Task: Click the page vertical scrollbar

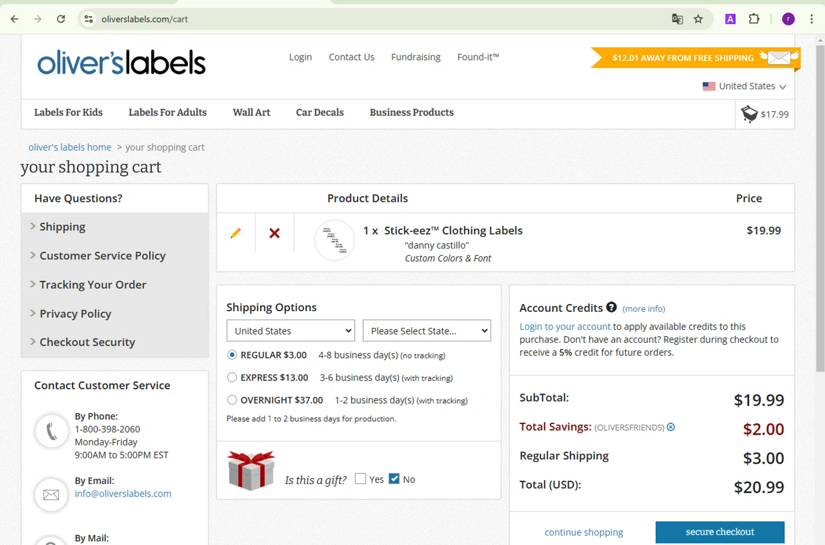Action: pyautogui.click(x=820, y=209)
